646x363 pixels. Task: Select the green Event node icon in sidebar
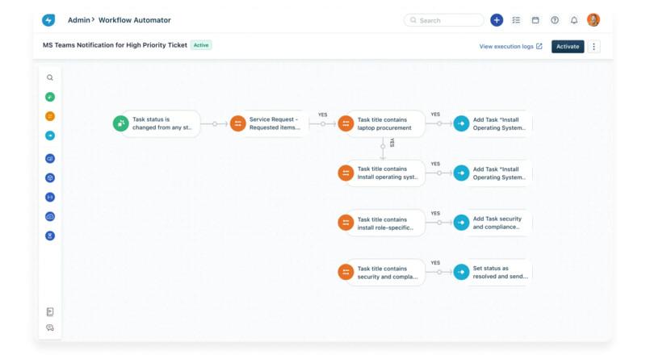[50, 97]
